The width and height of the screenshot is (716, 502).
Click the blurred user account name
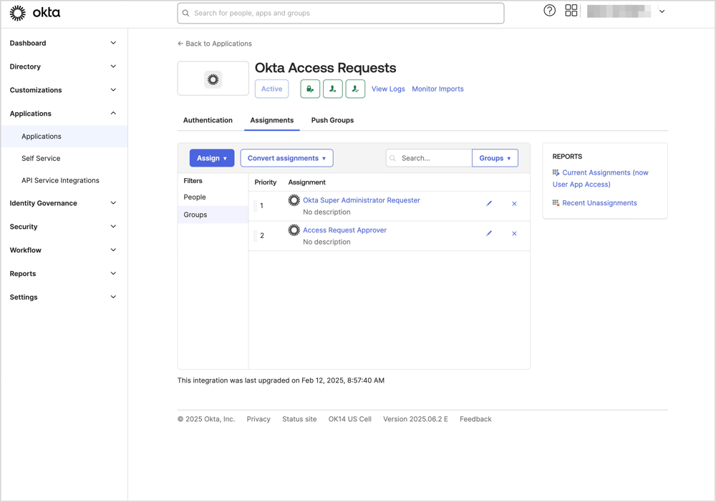click(x=619, y=11)
